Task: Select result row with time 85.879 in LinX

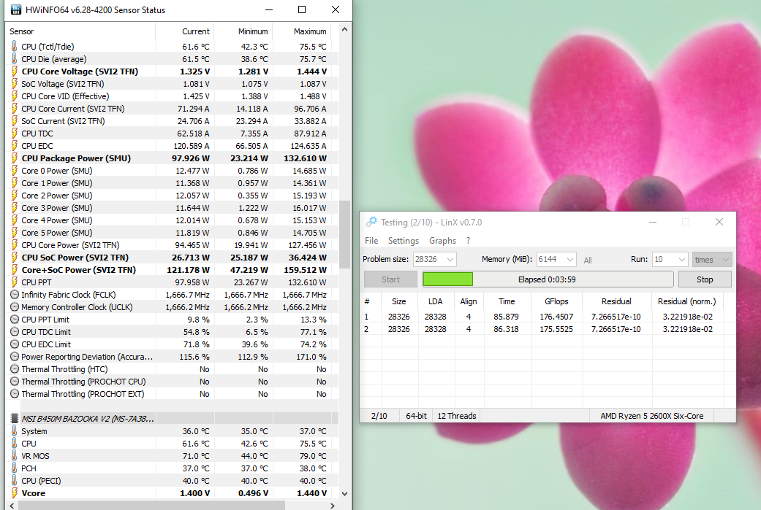Action: coord(543,317)
